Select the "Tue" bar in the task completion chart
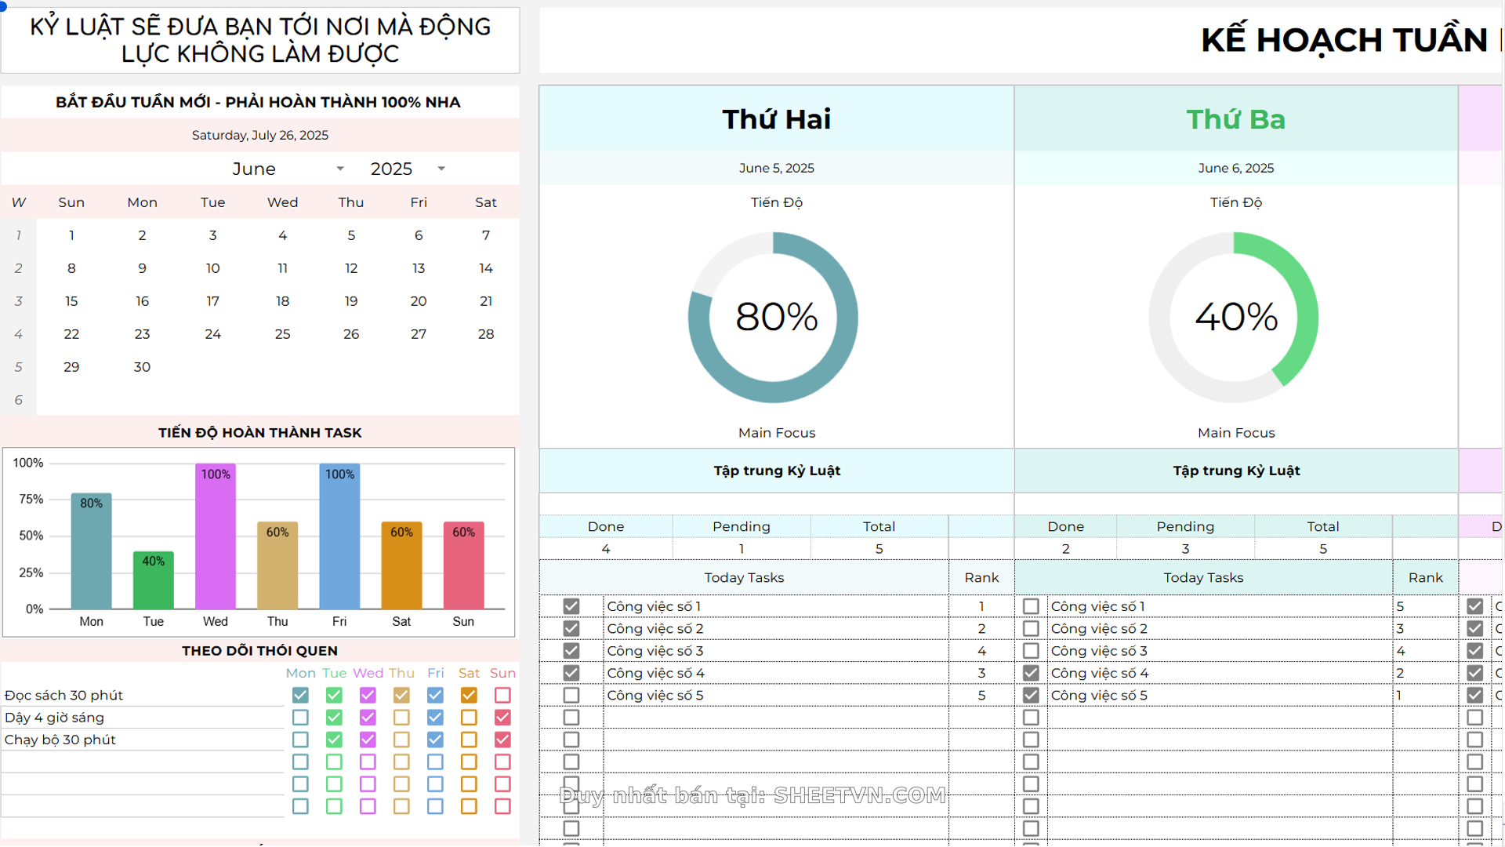 point(153,580)
